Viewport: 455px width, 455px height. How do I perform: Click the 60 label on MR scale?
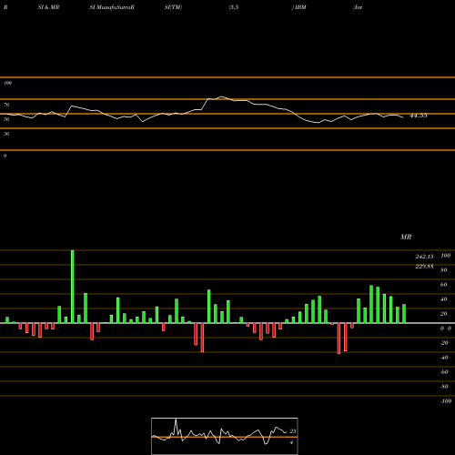(444, 285)
